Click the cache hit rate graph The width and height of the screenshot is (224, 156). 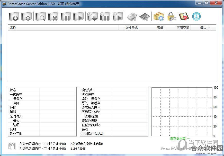tap(182, 112)
